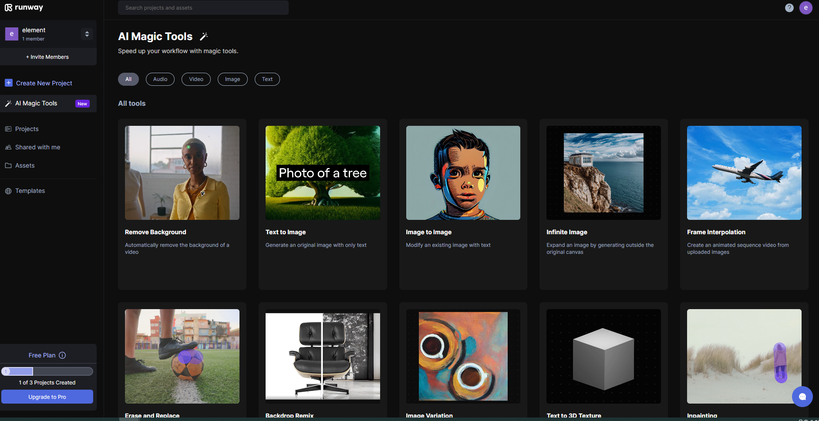This screenshot has width=819, height=421.
Task: Expand the workspace switcher arrows
Action: (87, 34)
